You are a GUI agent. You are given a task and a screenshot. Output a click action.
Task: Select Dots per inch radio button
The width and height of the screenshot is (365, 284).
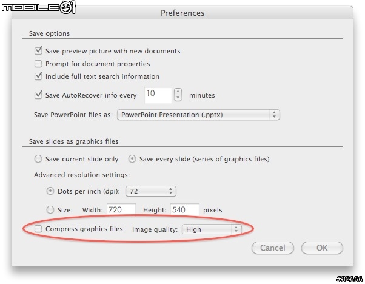pos(50,191)
